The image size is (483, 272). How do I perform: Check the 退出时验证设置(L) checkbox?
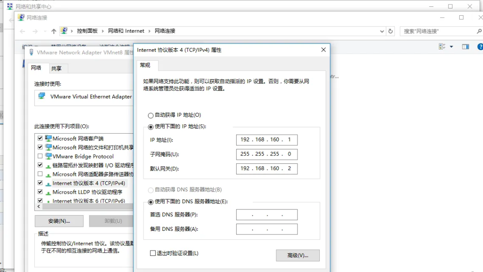click(153, 253)
